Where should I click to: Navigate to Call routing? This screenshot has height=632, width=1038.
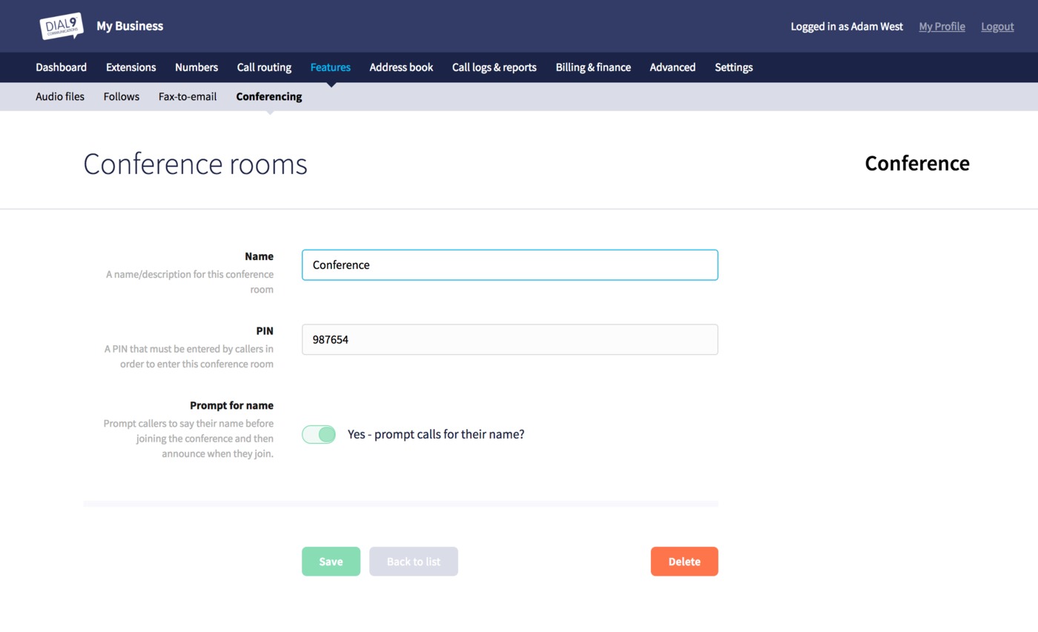tap(264, 67)
